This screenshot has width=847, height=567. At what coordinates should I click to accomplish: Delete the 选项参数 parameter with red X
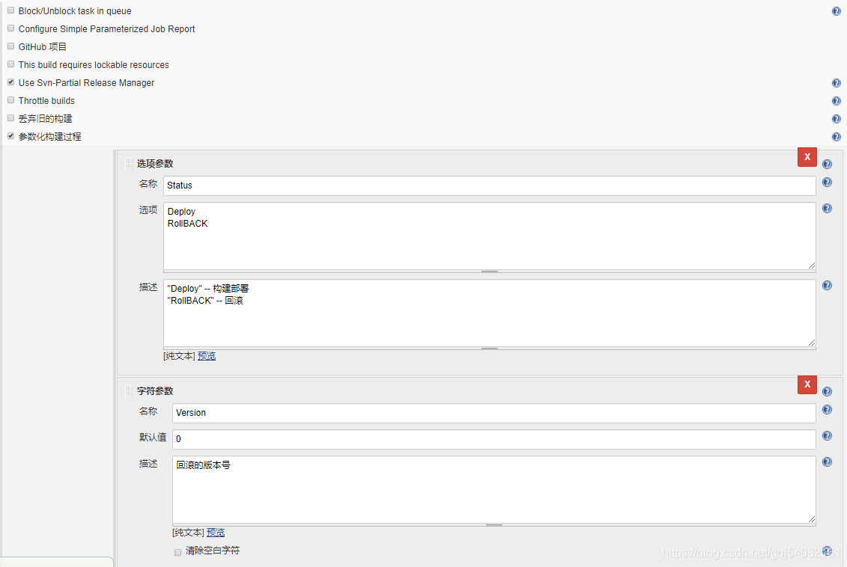pos(807,157)
